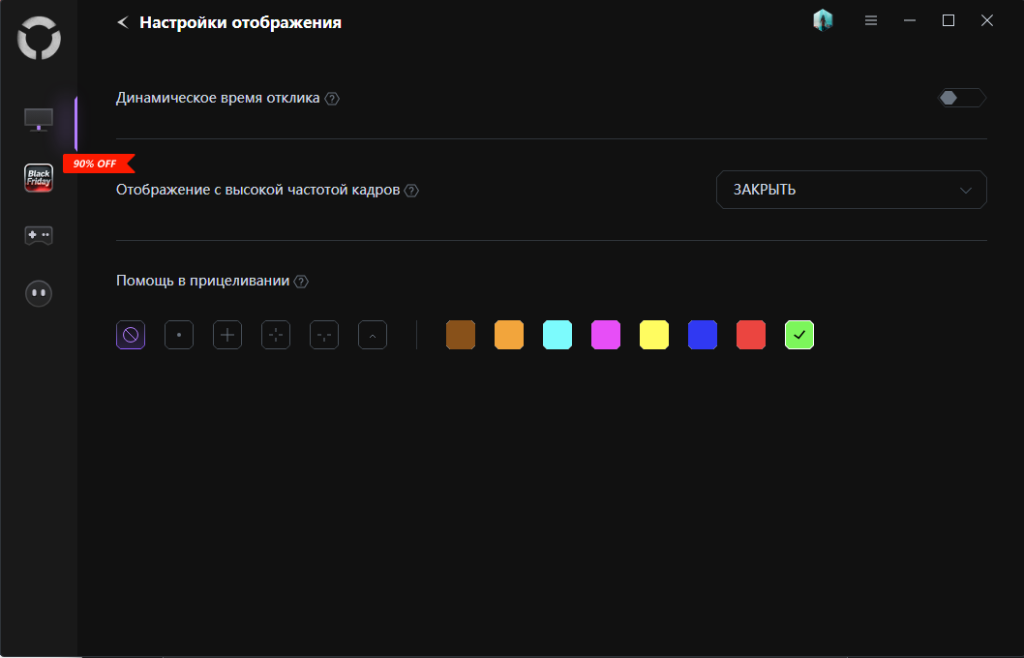Click the Настройки отображения title
The width and height of the screenshot is (1024, 658).
pos(240,22)
